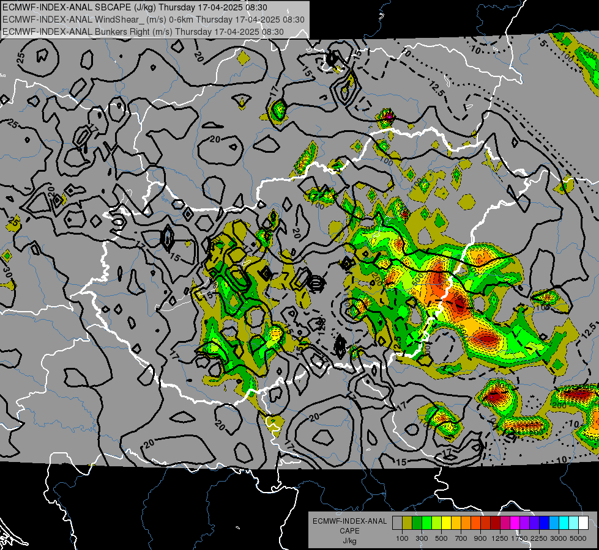Select the dark green legend swatch

(417, 522)
